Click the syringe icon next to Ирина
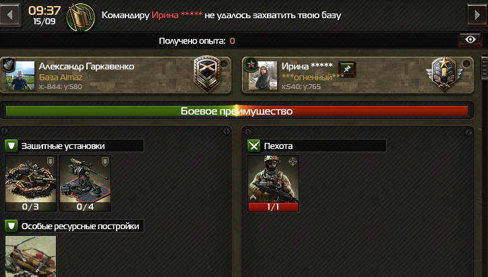 point(347,69)
